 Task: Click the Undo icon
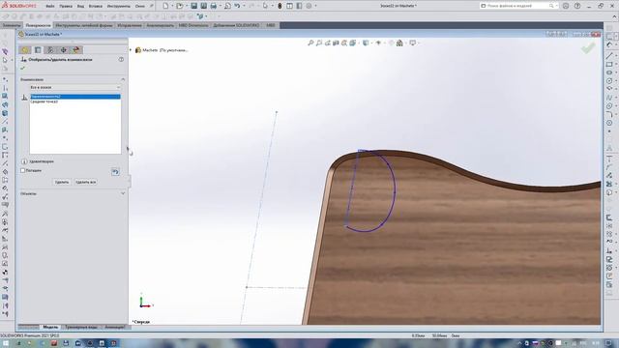(237, 6)
